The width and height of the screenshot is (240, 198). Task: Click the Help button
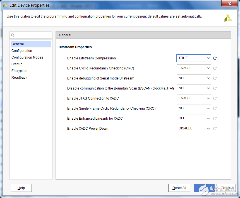21,188
